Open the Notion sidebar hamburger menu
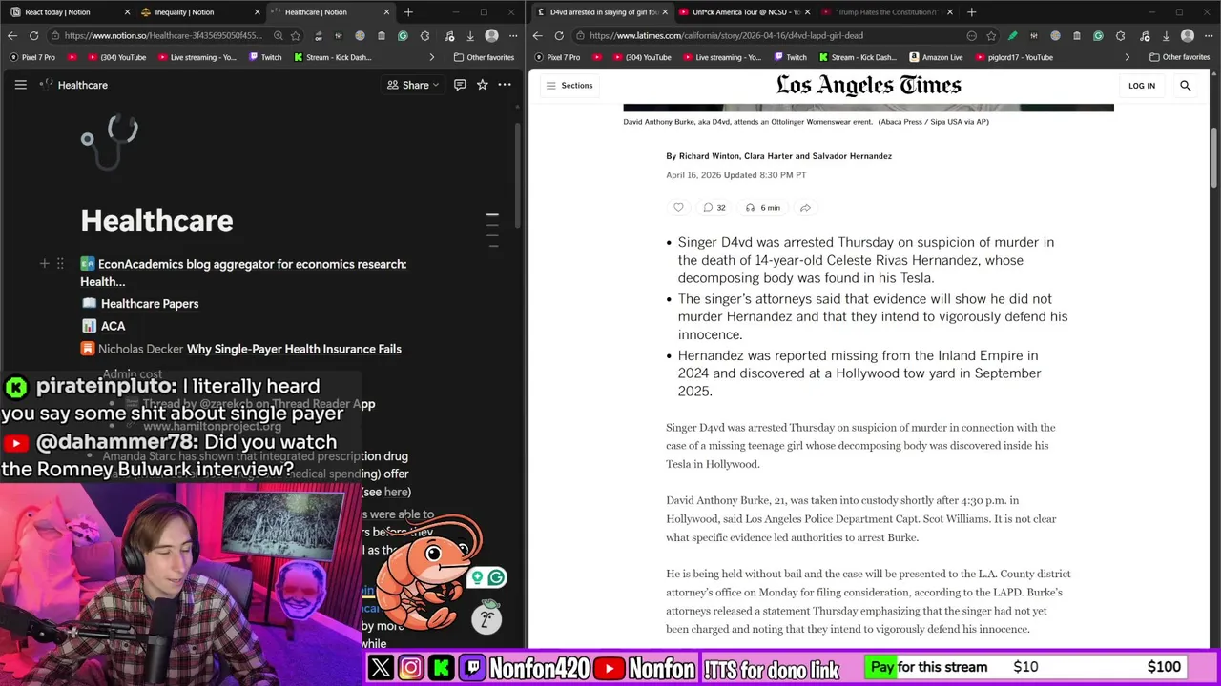This screenshot has width=1221, height=686. click(20, 85)
